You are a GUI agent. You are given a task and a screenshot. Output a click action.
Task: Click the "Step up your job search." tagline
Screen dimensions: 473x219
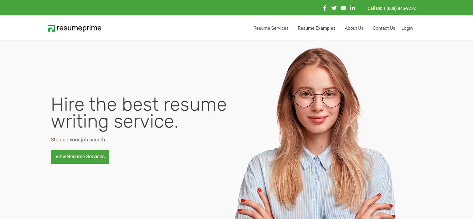tap(79, 140)
